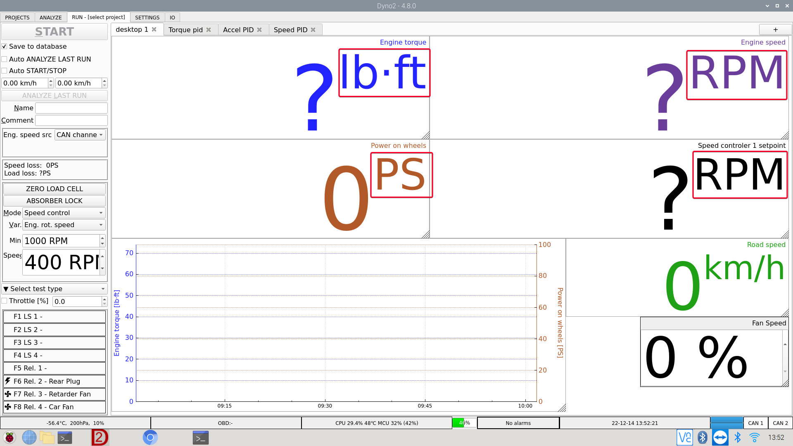Image resolution: width=793 pixels, height=446 pixels.
Task: Enable Auto ANALYZE LAST RUN
Action: 4,59
